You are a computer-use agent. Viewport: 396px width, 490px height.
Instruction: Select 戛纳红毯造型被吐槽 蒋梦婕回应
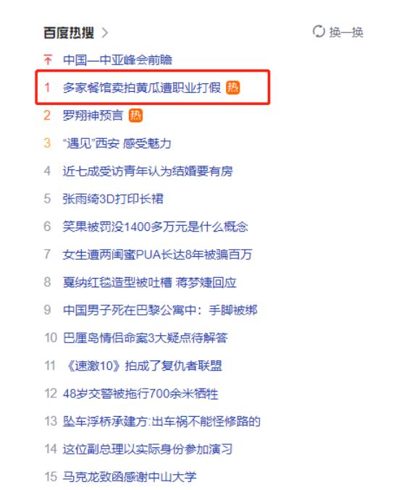coord(149,282)
